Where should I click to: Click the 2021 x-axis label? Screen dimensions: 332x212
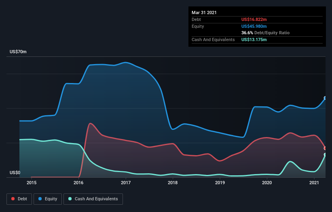(x=314, y=183)
